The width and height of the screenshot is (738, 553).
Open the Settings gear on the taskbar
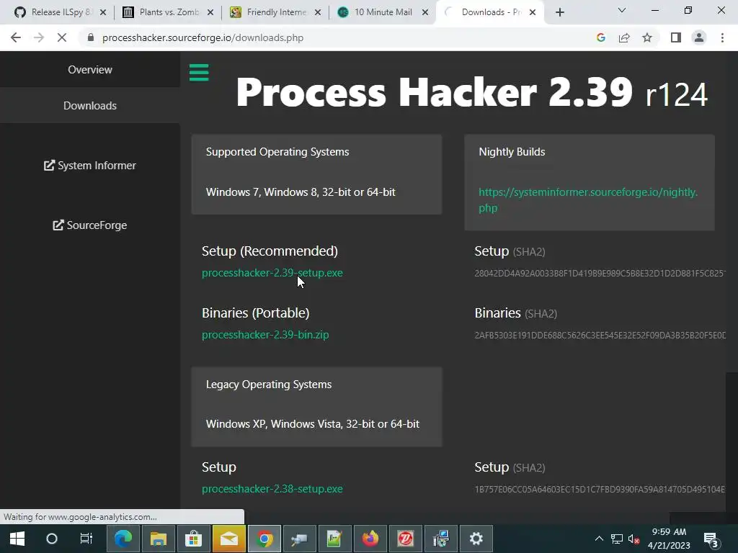point(476,539)
